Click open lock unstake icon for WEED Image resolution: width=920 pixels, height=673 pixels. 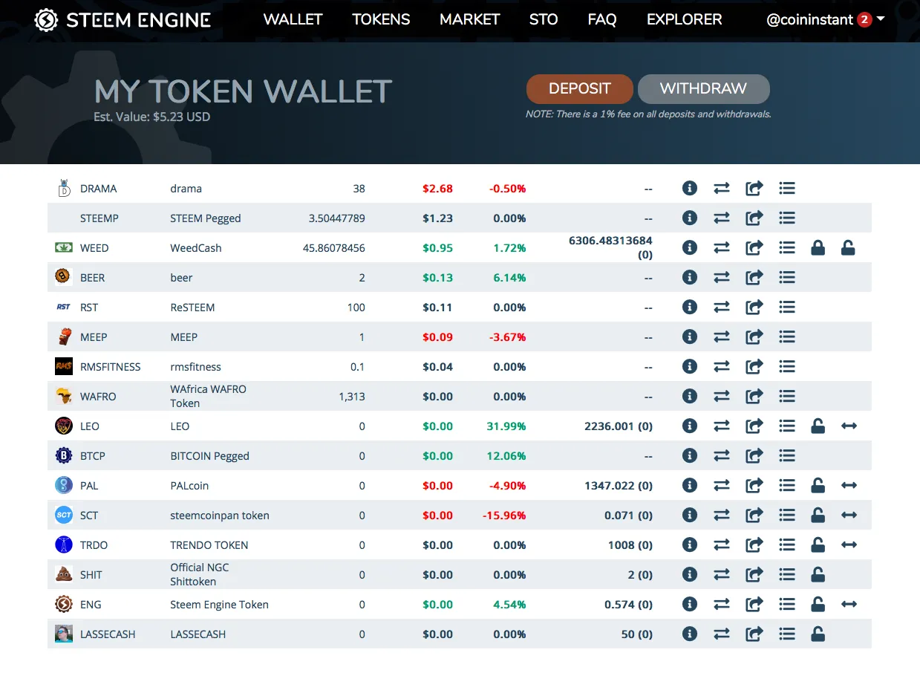pos(848,248)
